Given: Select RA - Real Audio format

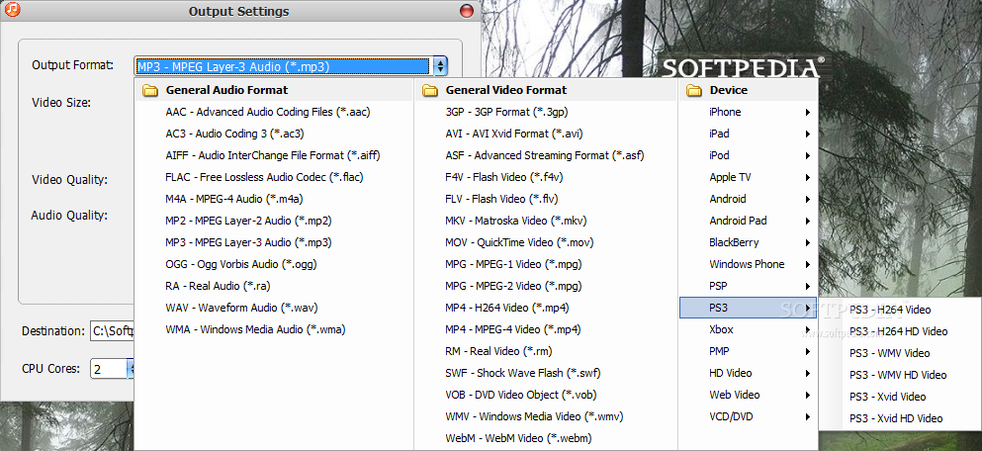Looking at the screenshot, I should coord(218,286).
